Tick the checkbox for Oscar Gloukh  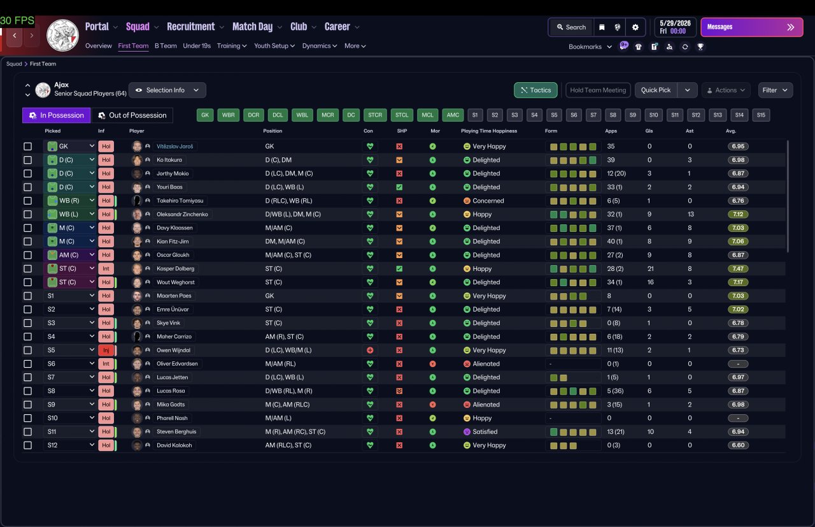(27, 255)
